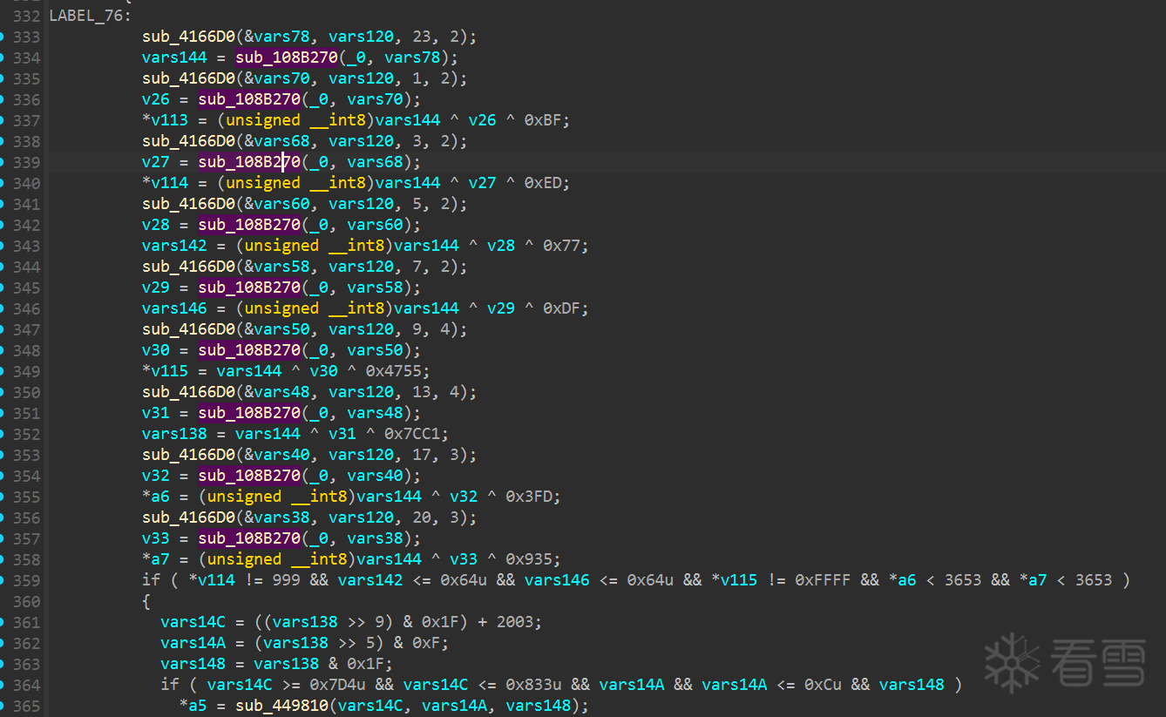Select constant 0x7CC1 on line 352
This screenshot has width=1166, height=717.
coord(412,434)
